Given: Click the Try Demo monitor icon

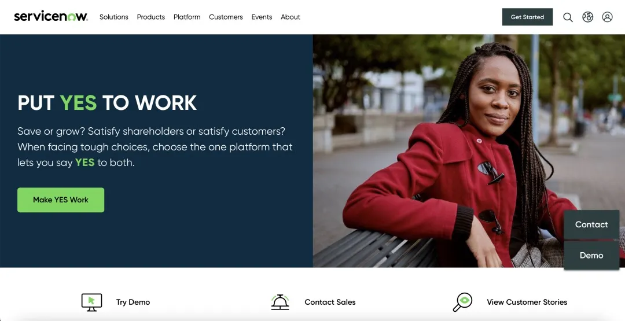Looking at the screenshot, I should pos(91,302).
